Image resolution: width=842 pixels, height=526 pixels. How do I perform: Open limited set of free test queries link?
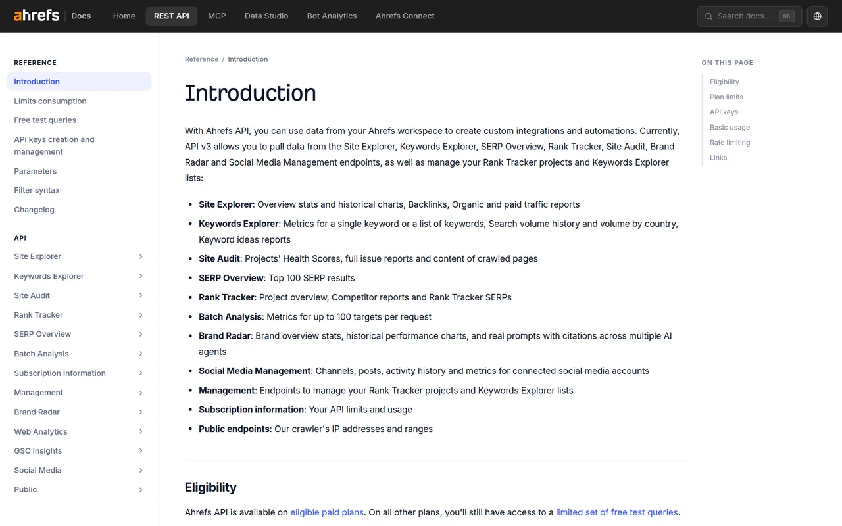[x=616, y=512]
